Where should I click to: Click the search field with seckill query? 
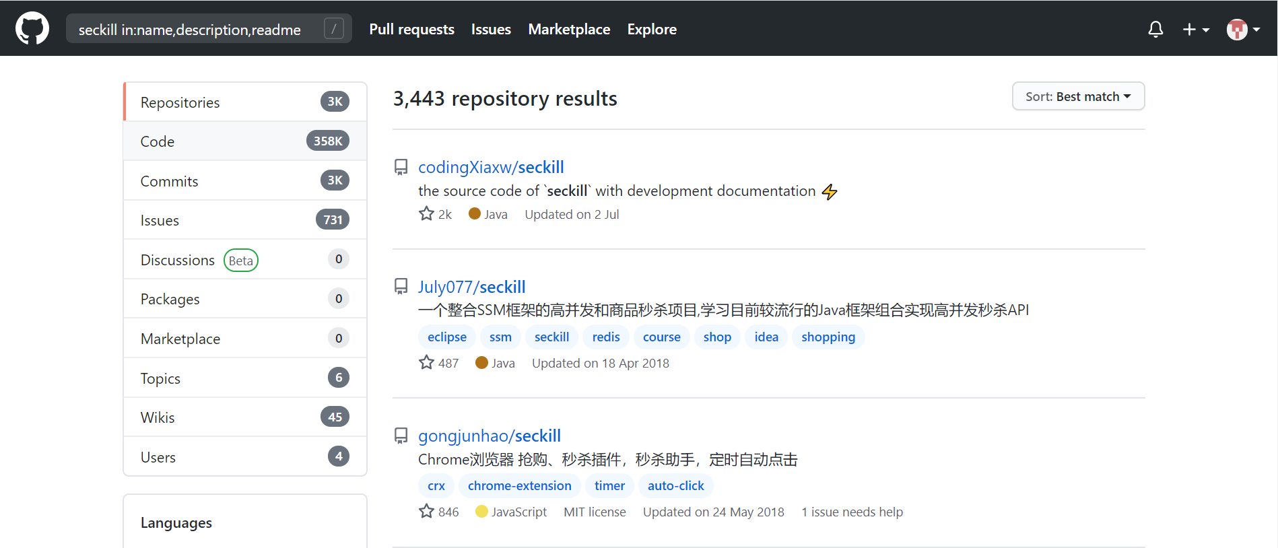(x=209, y=28)
